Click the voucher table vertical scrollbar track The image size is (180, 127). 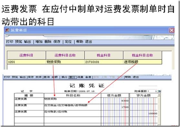(x=159, y=111)
